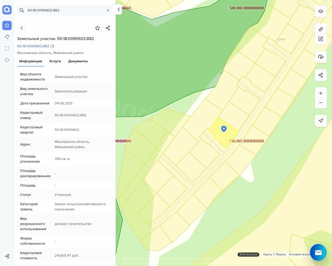Share this land parcel card
332x266 pixels.
tap(108, 28)
